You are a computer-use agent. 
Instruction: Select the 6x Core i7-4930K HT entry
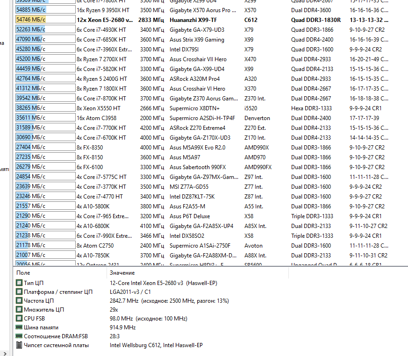coord(101,29)
